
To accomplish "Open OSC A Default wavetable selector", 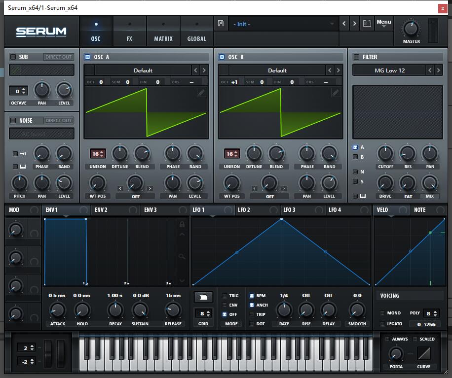I will click(x=143, y=70).
